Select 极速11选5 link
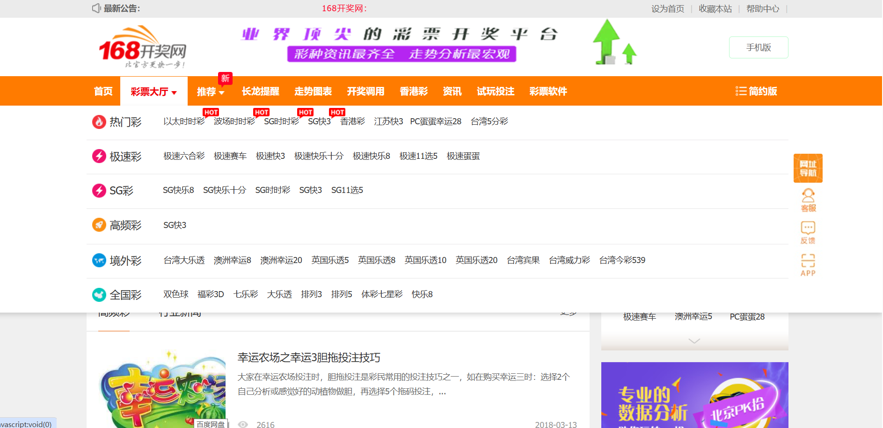 418,156
